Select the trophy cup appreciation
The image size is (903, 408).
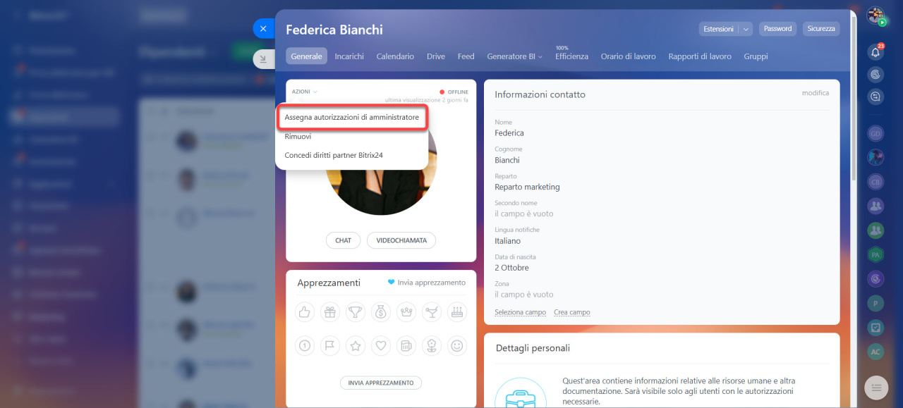tap(356, 311)
